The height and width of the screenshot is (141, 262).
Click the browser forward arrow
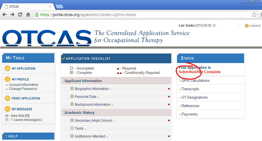click(x=12, y=15)
